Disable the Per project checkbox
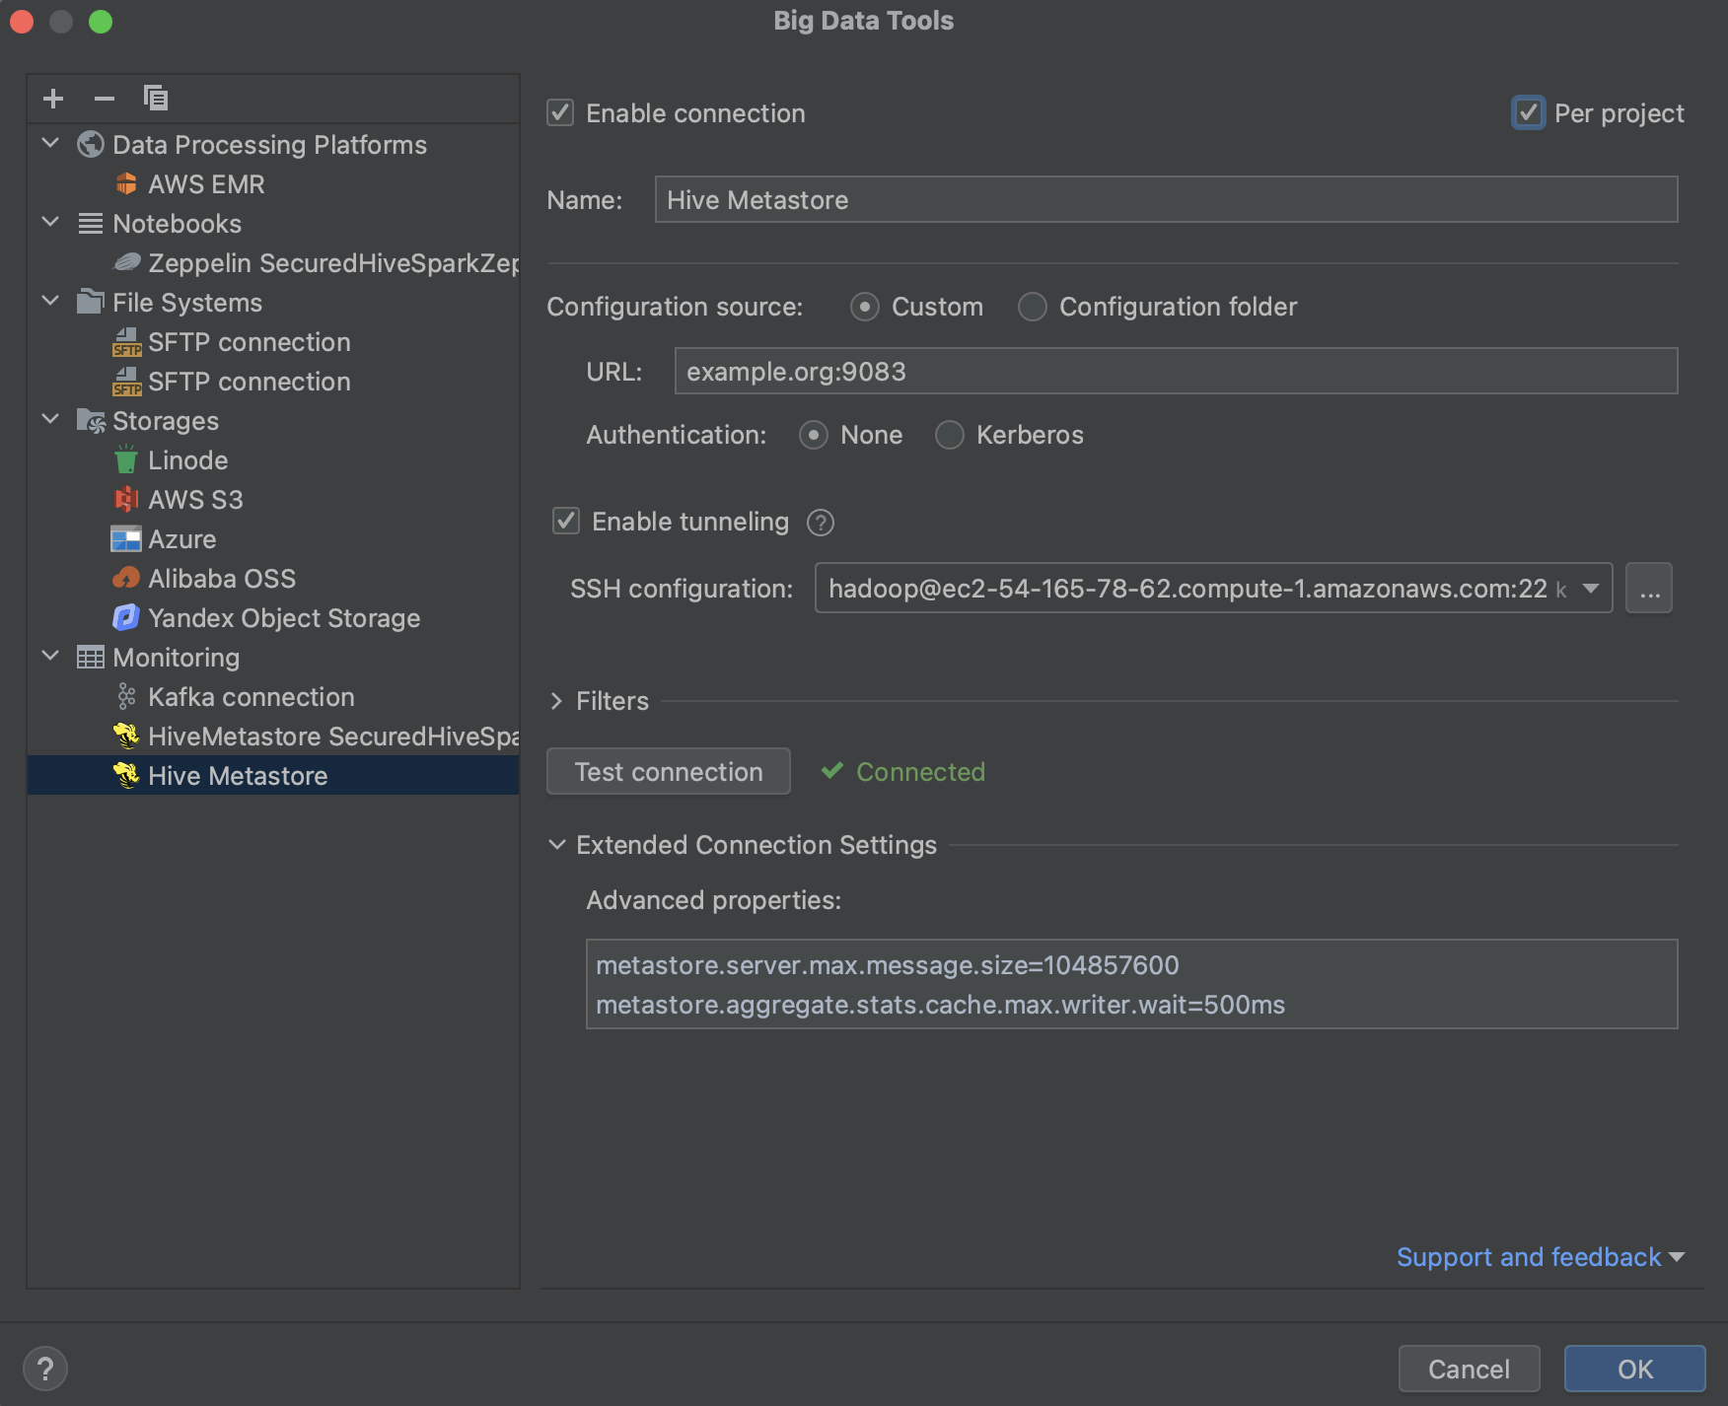 1529,113
